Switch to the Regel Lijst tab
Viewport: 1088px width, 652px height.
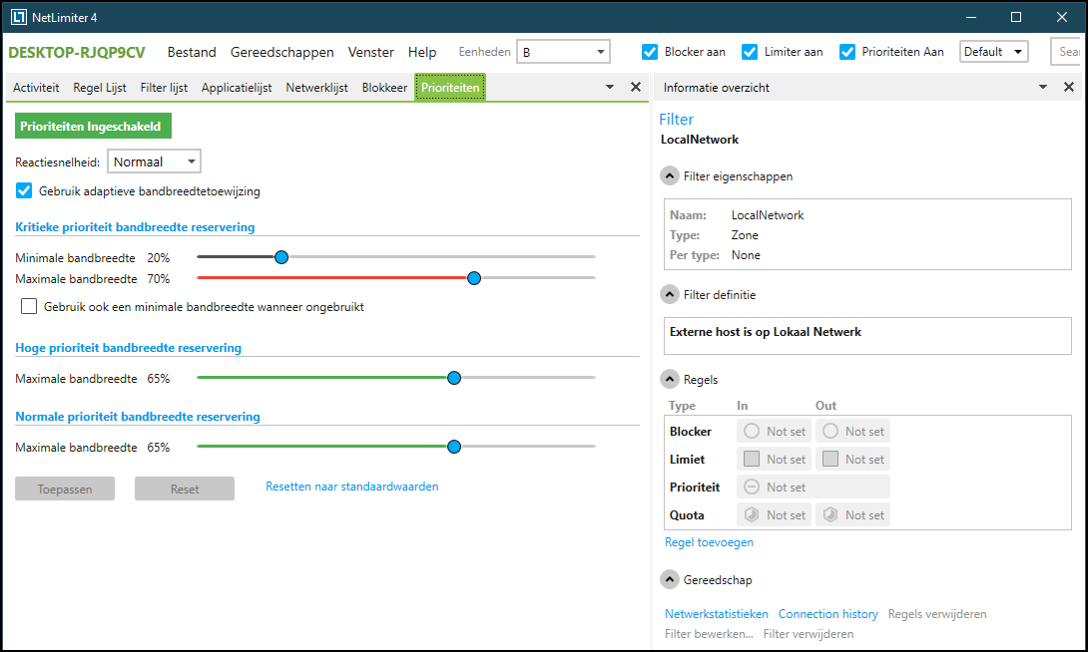click(x=100, y=88)
